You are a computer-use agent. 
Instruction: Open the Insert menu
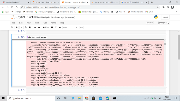tap(37, 23)
